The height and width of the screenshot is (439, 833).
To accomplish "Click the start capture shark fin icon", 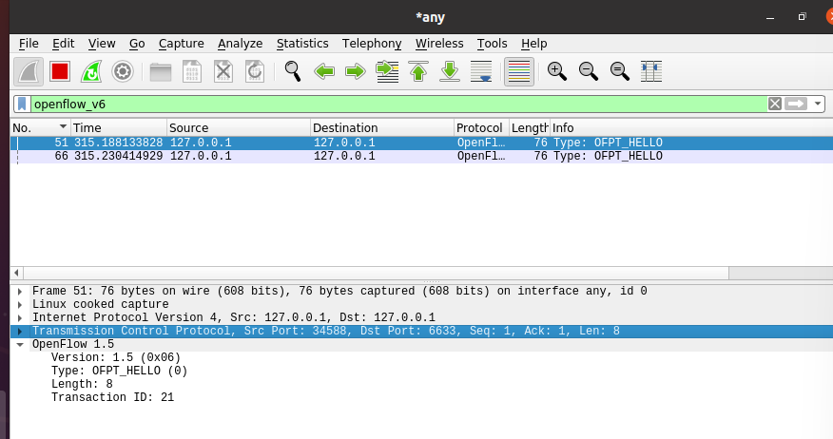I will (x=29, y=71).
